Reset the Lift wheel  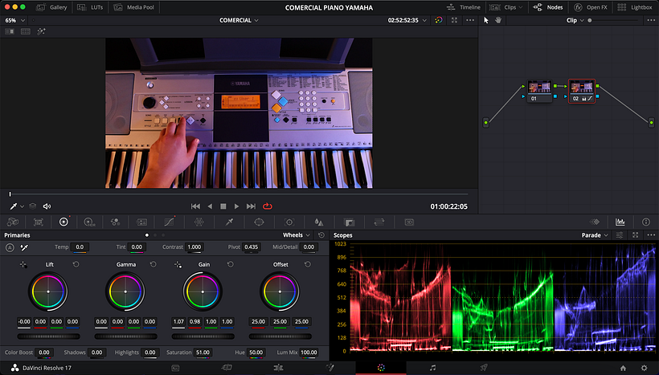pos(76,264)
